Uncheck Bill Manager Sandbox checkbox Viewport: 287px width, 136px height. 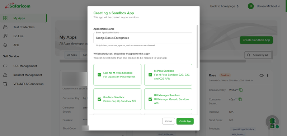click(150, 99)
